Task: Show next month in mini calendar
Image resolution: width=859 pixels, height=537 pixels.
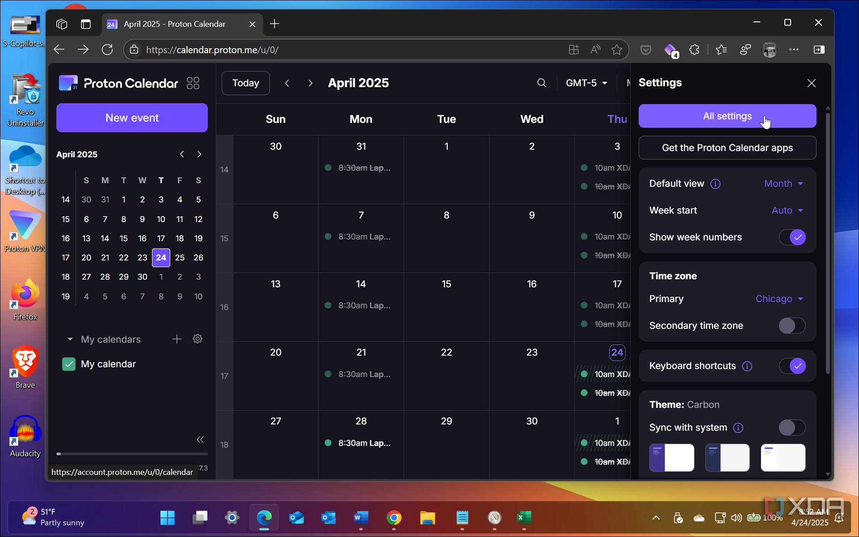Action: [199, 154]
